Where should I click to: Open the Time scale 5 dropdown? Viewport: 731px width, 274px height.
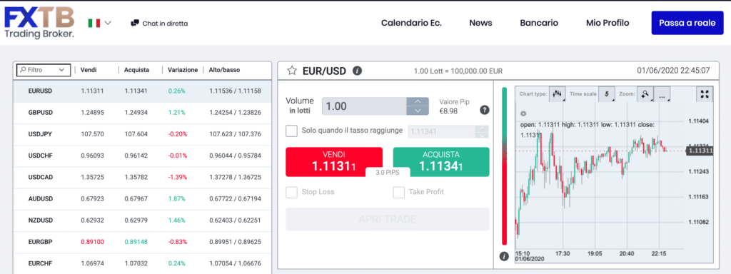[607, 93]
